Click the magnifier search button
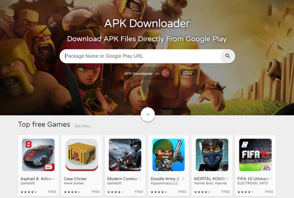Image resolution: width=294 pixels, height=198 pixels. click(x=228, y=56)
